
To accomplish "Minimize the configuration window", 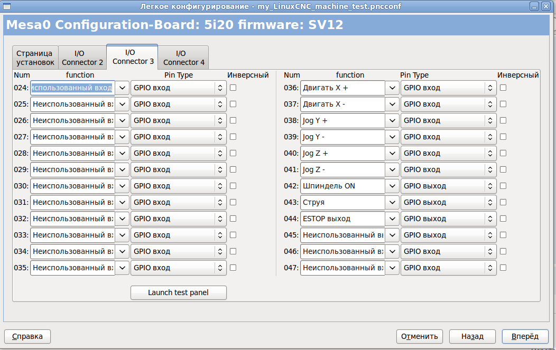I will coord(534,6).
